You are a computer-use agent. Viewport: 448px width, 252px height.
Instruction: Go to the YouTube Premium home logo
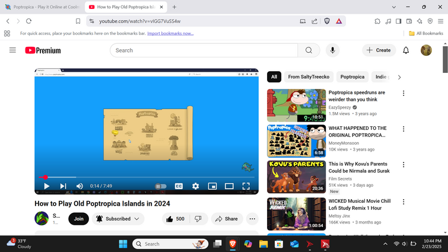pos(43,50)
